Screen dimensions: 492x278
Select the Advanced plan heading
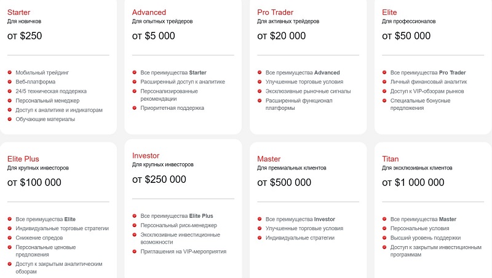click(x=149, y=12)
